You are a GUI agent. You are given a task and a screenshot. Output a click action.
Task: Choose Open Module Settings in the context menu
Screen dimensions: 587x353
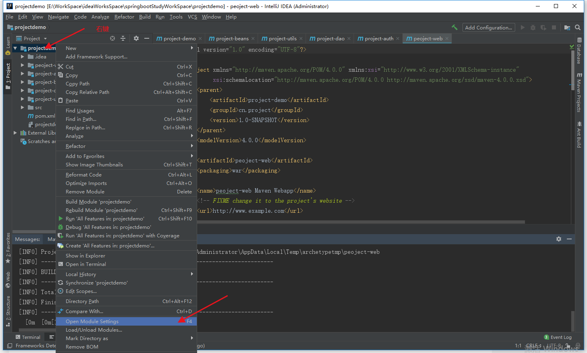tap(126, 322)
